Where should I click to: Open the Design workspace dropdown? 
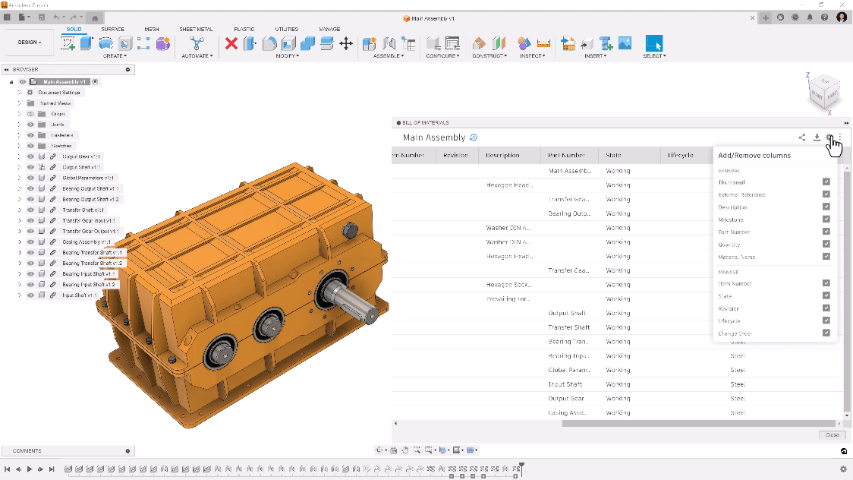pyautogui.click(x=30, y=43)
